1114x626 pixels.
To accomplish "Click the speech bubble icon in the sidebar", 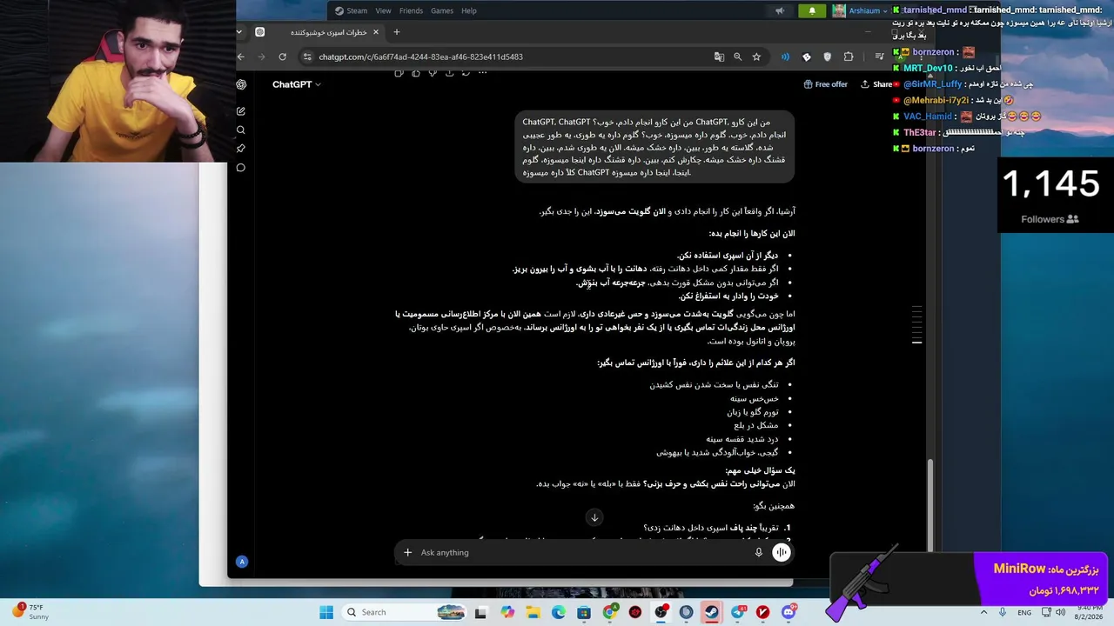I will (x=241, y=168).
